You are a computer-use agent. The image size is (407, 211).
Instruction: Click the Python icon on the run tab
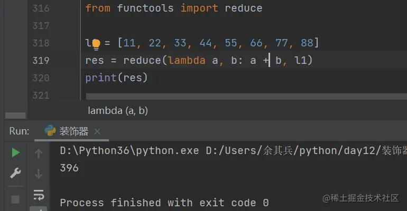click(50, 131)
